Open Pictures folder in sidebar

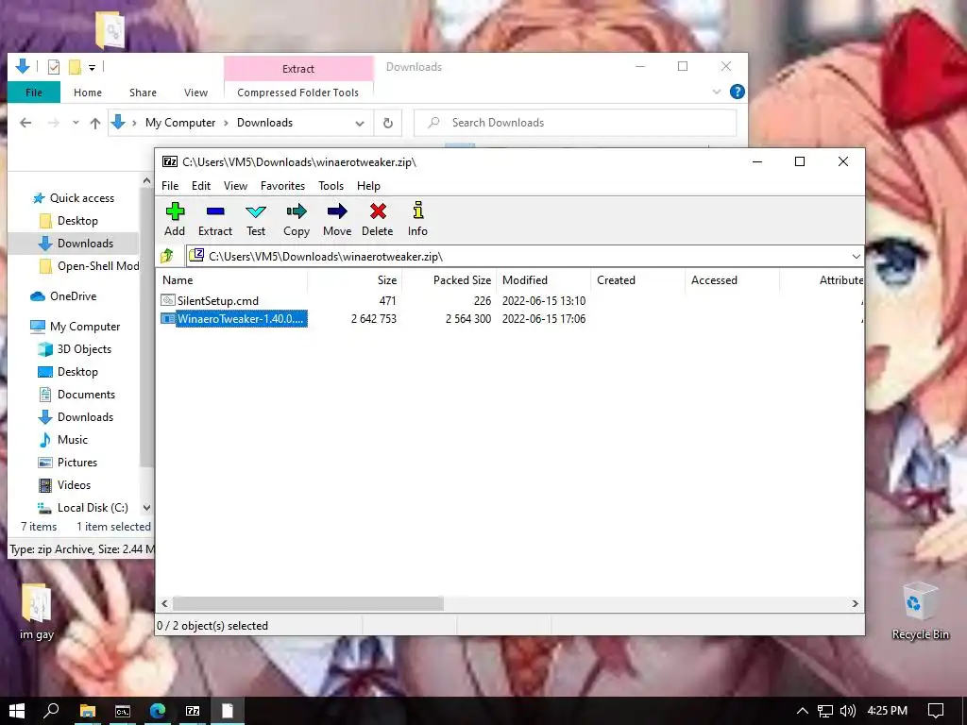(68, 463)
